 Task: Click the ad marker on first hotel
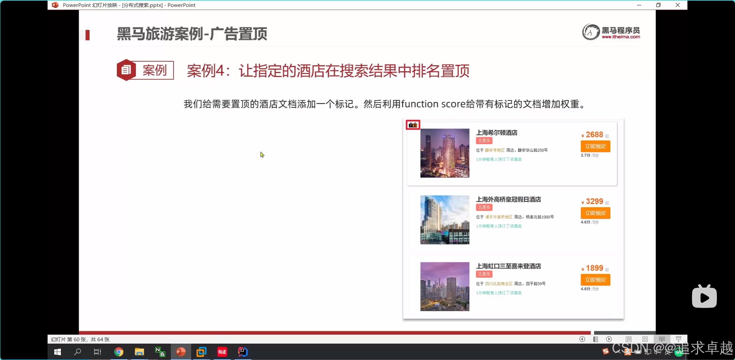pyautogui.click(x=413, y=125)
